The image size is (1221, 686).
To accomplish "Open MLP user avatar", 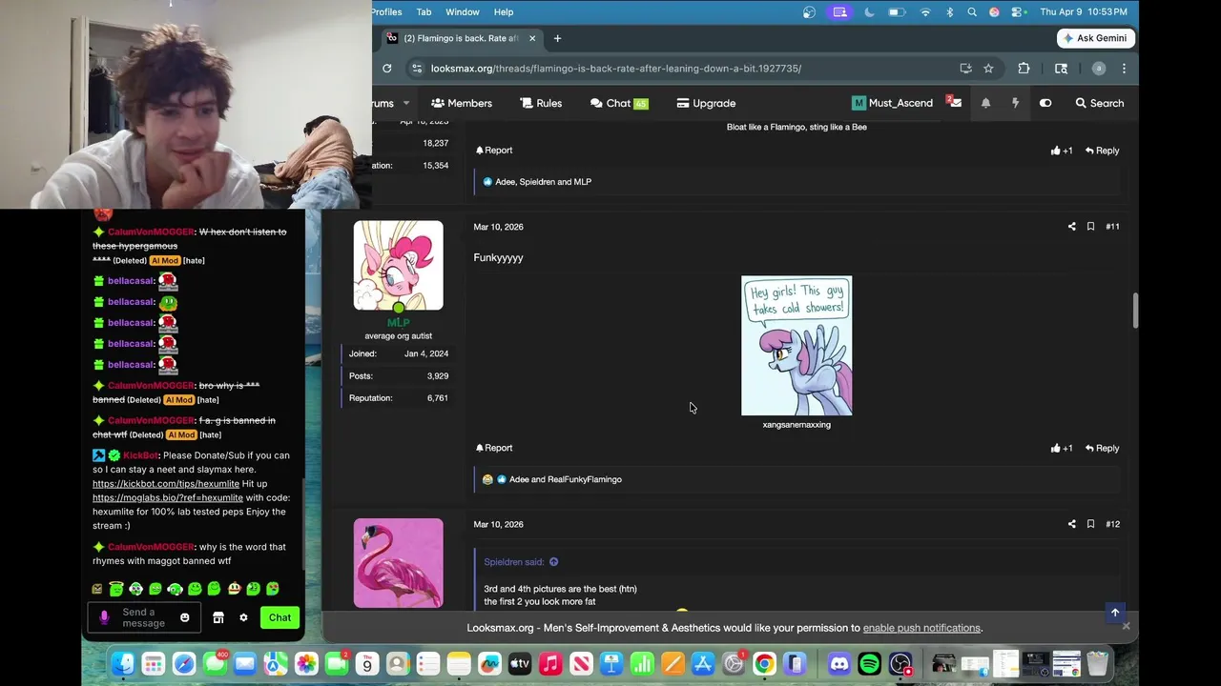I will click(398, 266).
